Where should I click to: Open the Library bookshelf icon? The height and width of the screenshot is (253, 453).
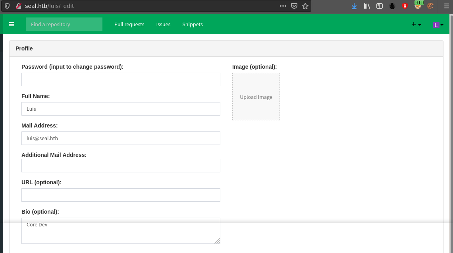(367, 6)
